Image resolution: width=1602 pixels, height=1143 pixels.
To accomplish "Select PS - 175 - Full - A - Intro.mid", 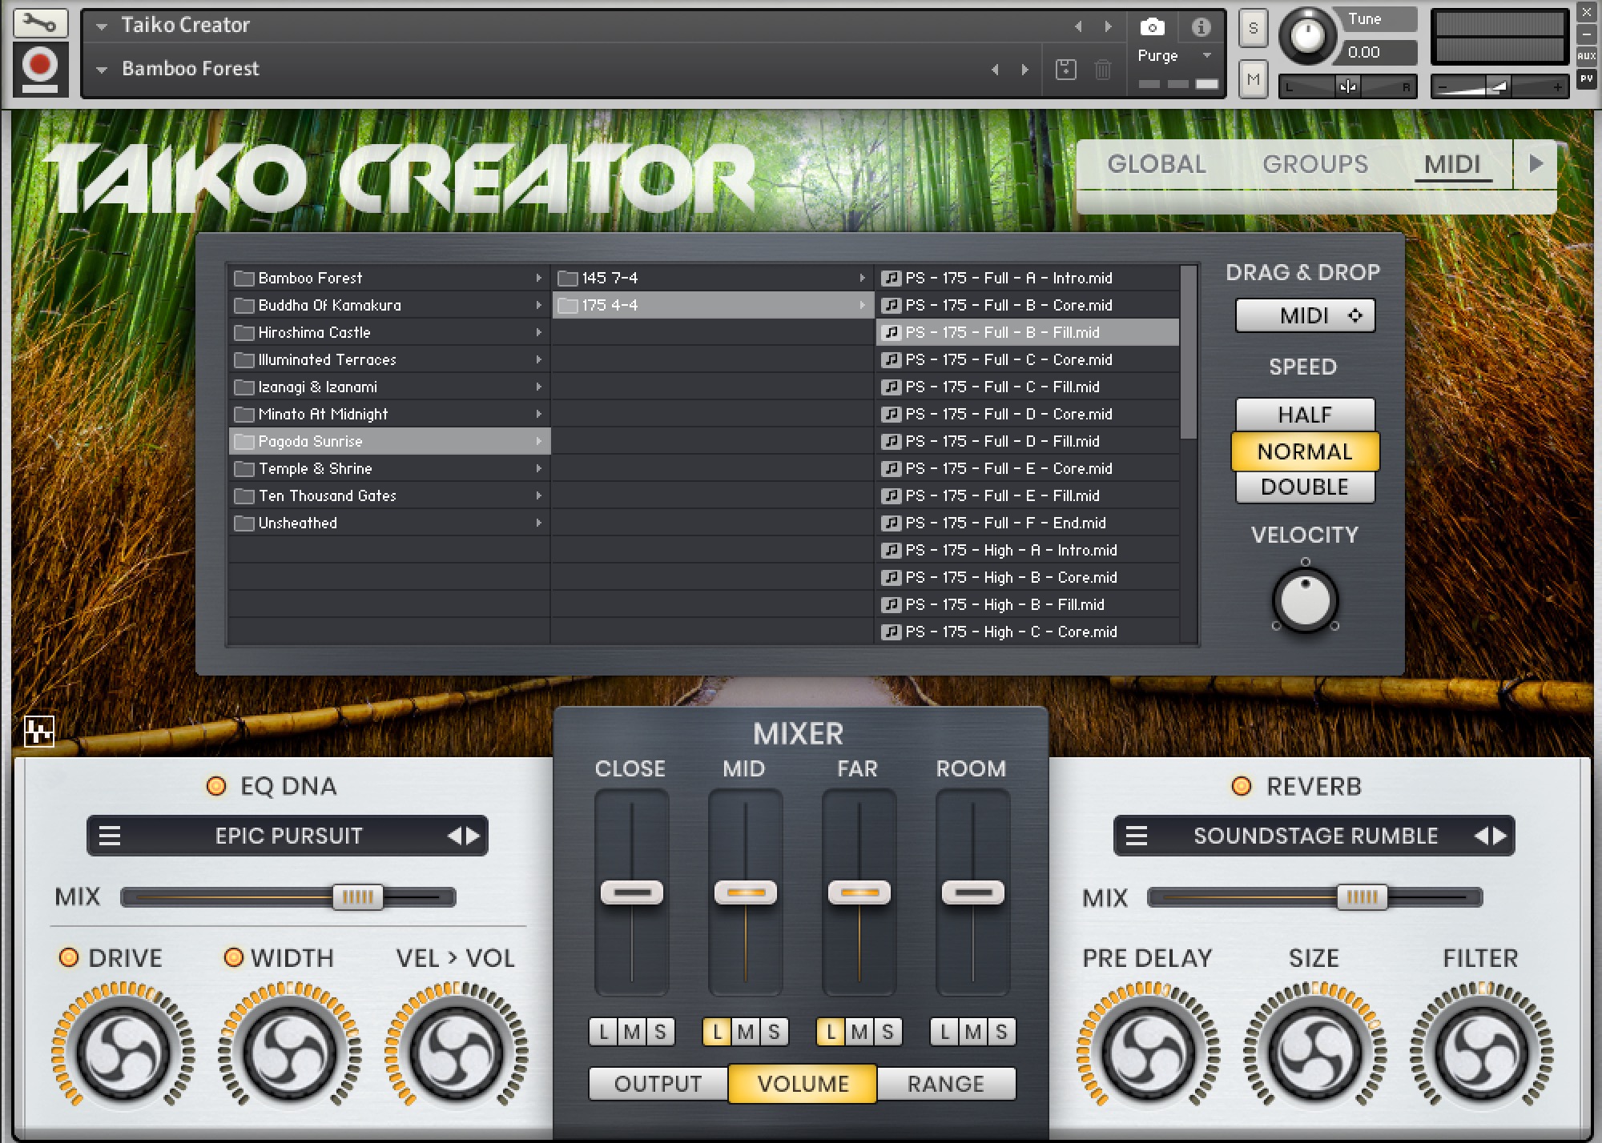I will (1027, 278).
